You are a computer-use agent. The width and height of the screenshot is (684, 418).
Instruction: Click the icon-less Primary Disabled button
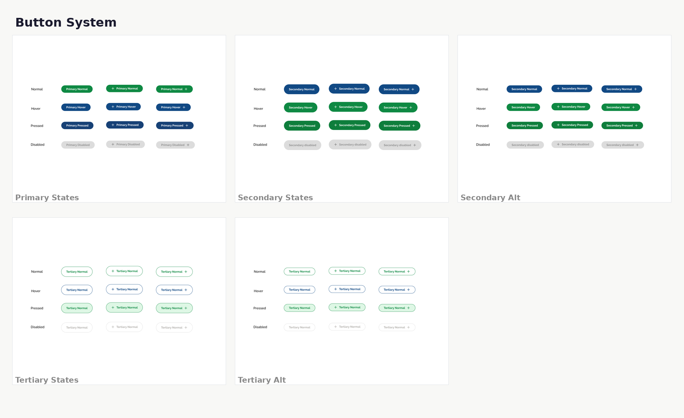coord(78,145)
